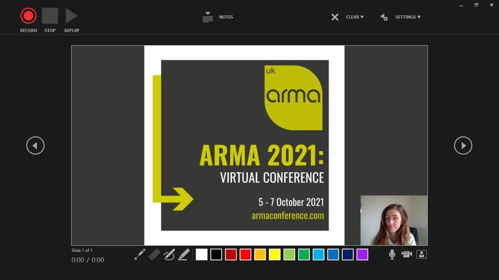Image resolution: width=499 pixels, height=280 pixels.
Task: Select the Highlighter tool
Action: point(184,255)
